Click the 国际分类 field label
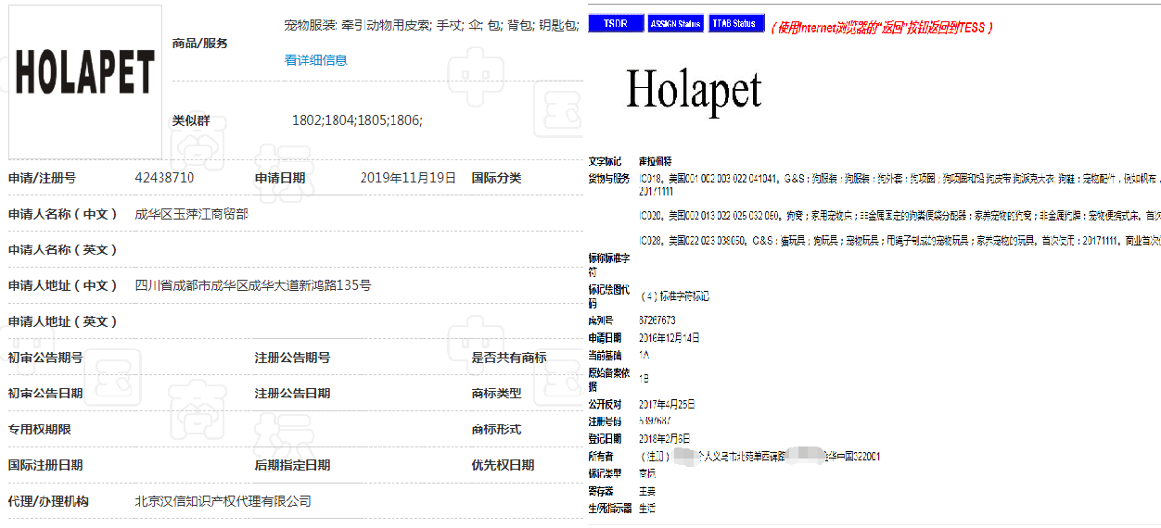 tap(496, 178)
